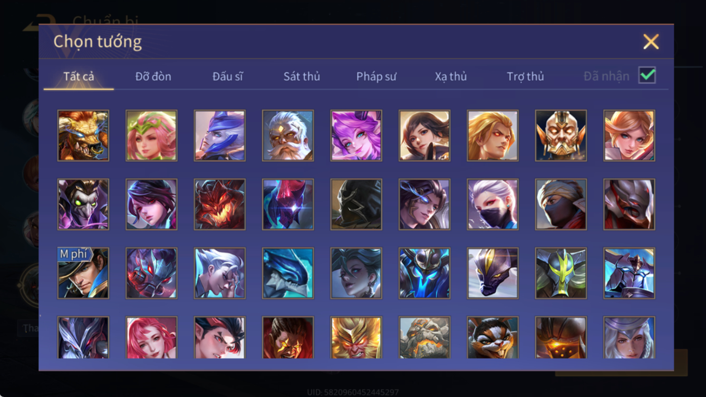Choose the pink-haired elf hero with green crown
The image size is (706, 397).
point(151,135)
